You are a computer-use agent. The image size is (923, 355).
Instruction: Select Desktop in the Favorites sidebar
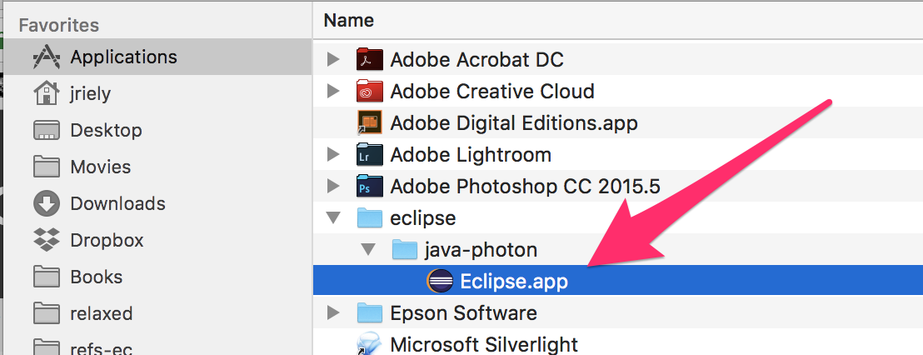tap(106, 130)
